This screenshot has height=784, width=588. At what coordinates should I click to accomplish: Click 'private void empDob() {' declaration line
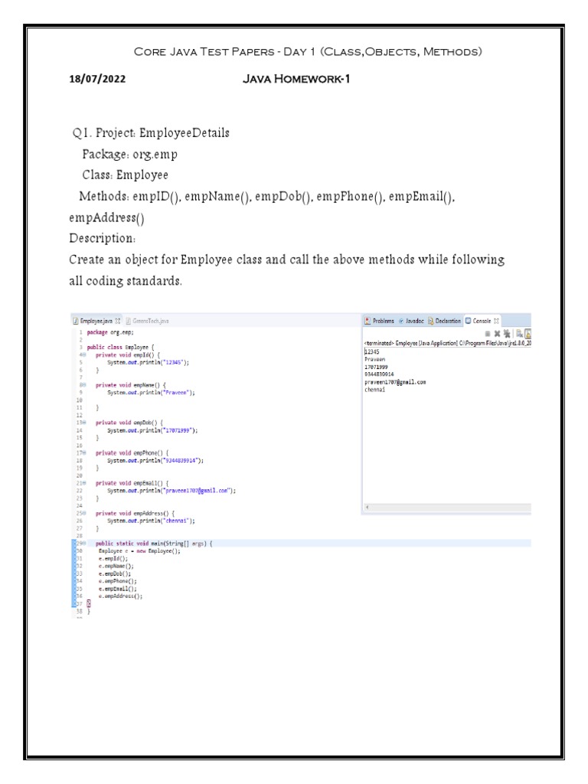coord(129,423)
